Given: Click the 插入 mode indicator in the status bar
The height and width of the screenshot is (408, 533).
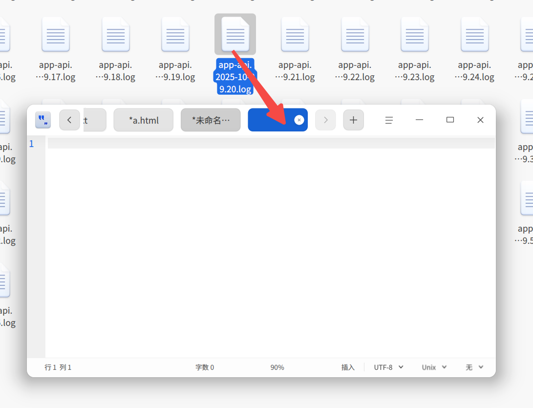Looking at the screenshot, I should tap(348, 367).
